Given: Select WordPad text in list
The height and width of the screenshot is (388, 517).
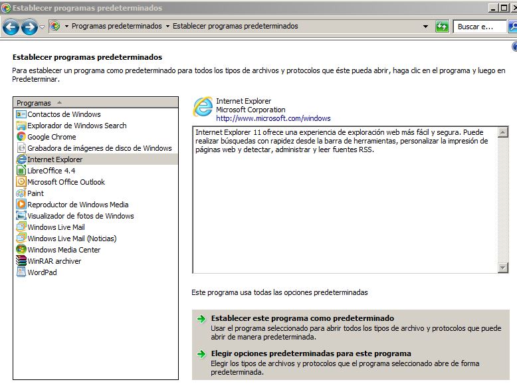Looking at the screenshot, I should (x=43, y=272).
